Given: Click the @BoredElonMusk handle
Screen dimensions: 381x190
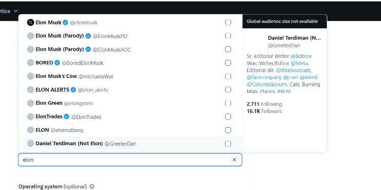Looking at the screenshot, I should point(83,63).
